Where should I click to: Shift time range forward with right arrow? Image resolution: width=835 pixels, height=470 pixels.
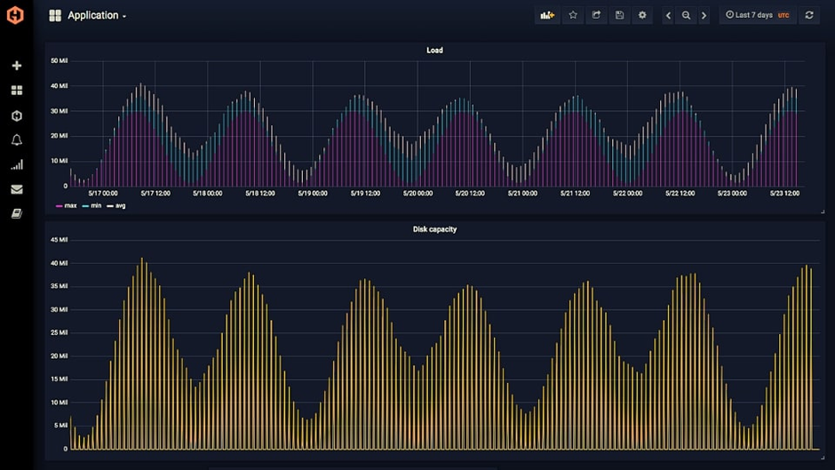click(704, 15)
